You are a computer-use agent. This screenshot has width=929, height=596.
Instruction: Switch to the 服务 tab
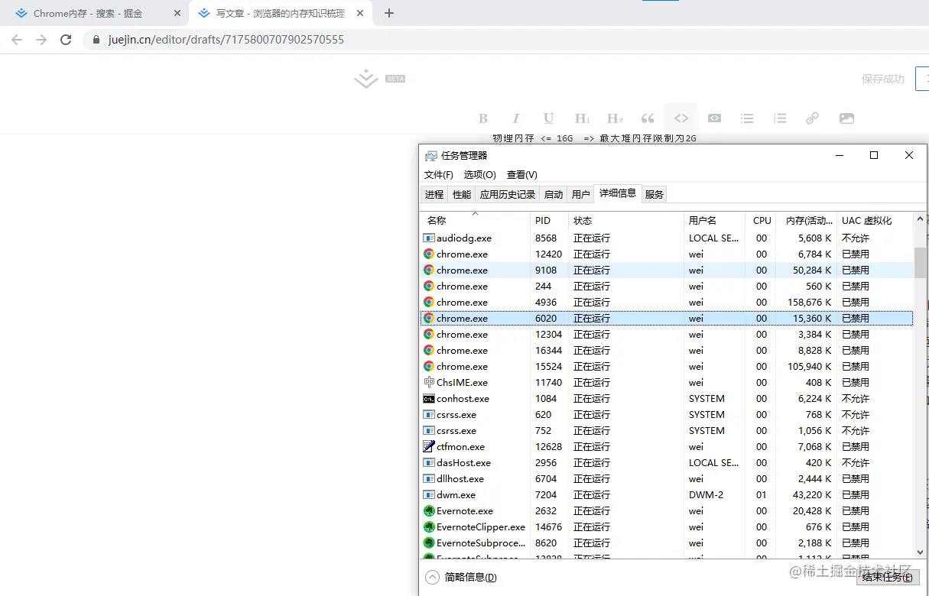pyautogui.click(x=655, y=194)
